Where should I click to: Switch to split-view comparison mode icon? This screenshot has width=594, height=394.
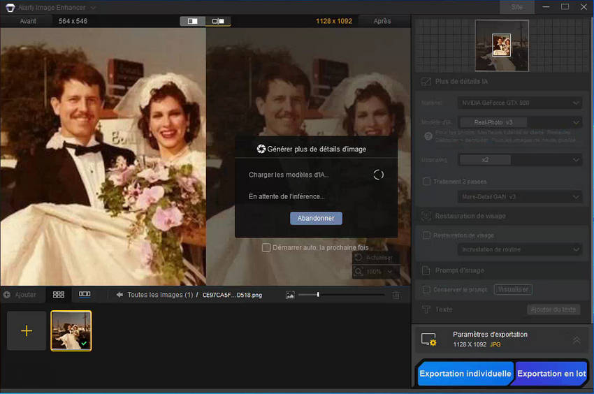192,21
